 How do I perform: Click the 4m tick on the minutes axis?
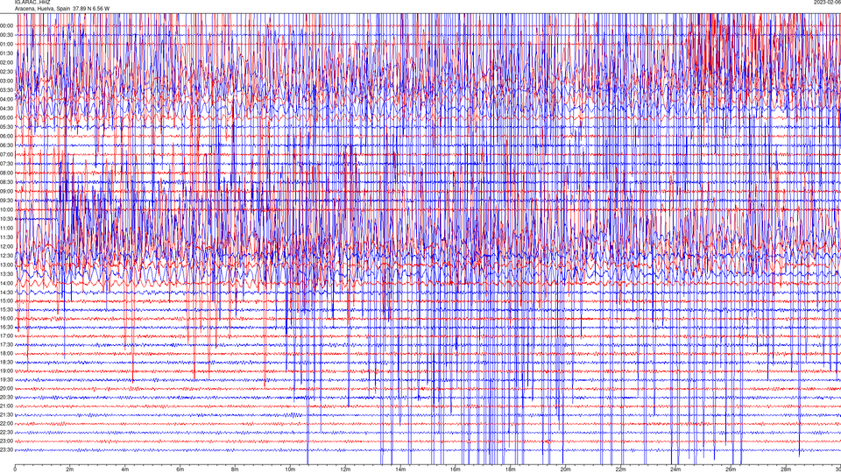125,469
